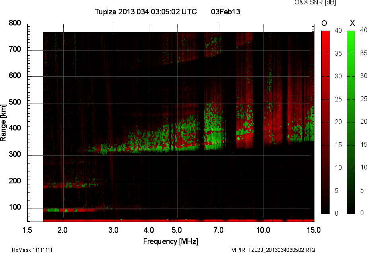Screen dimensions: 367x253
Task: Click the Frequency [MHz] axis label
Action: coord(170,241)
